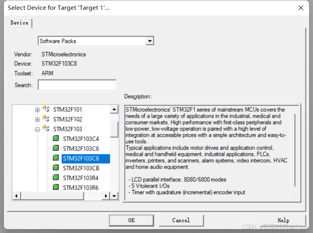Click the STM32F102 family icon
The image size is (313, 233).
pos(46,118)
